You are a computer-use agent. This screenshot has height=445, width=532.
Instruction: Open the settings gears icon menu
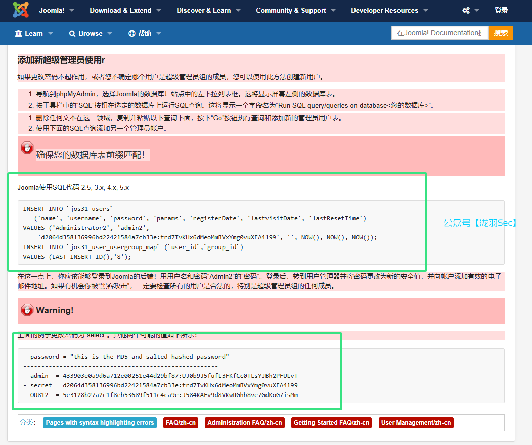pos(466,10)
